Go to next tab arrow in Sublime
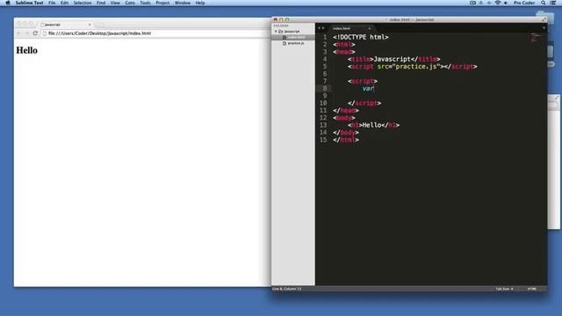Image resolution: width=562 pixels, height=316 pixels. pyautogui.click(x=323, y=28)
